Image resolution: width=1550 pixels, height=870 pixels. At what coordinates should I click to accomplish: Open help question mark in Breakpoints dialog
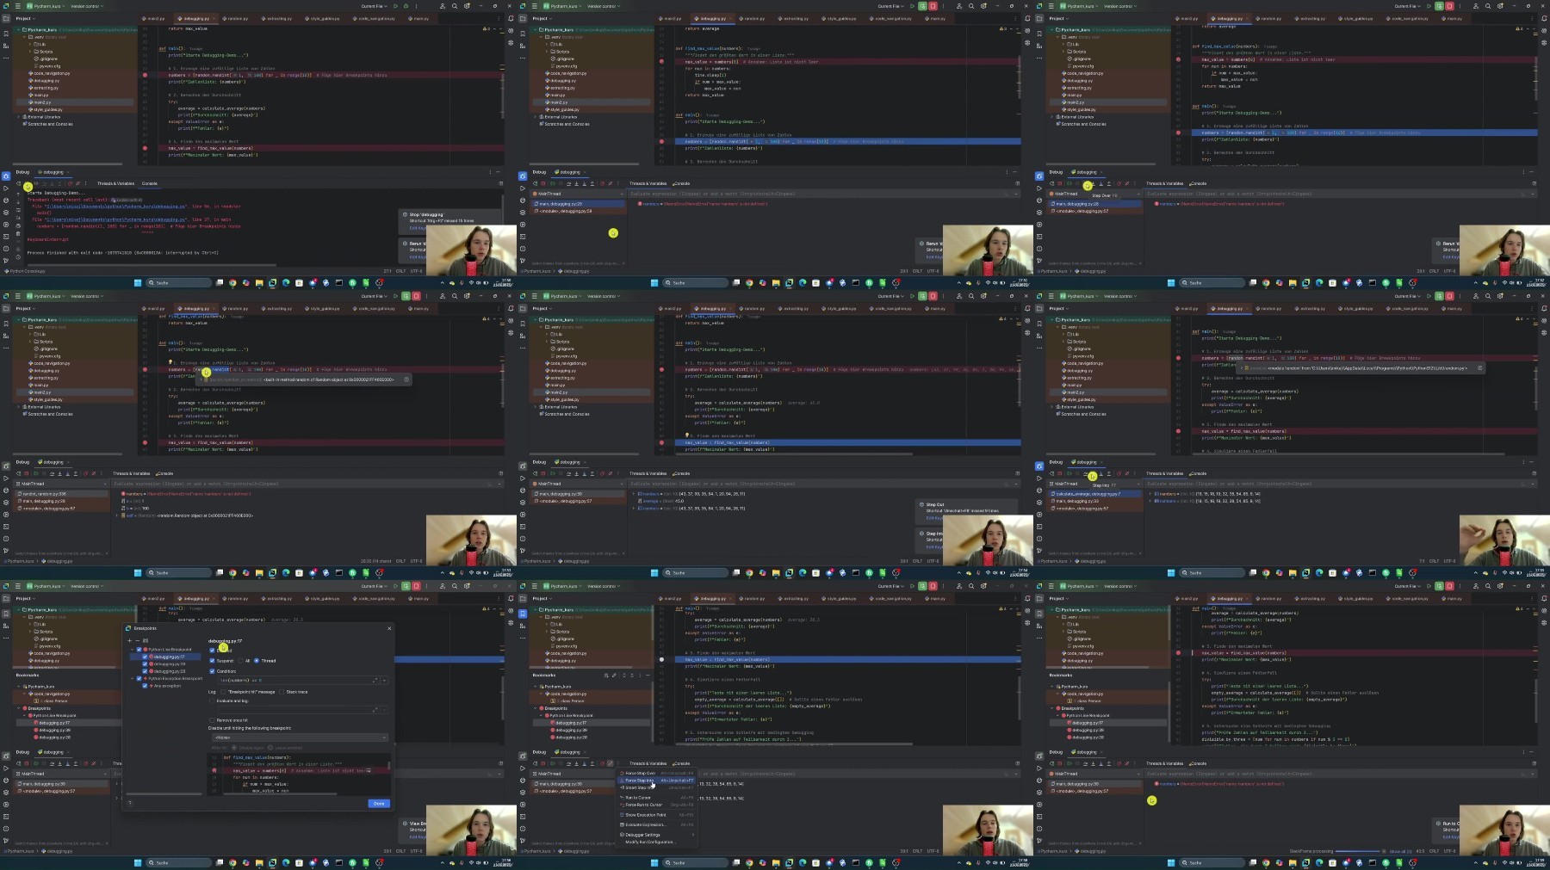click(x=130, y=803)
